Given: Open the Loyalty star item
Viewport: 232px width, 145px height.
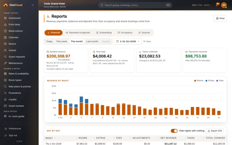Looking at the screenshot, I should [x=5, y=100].
